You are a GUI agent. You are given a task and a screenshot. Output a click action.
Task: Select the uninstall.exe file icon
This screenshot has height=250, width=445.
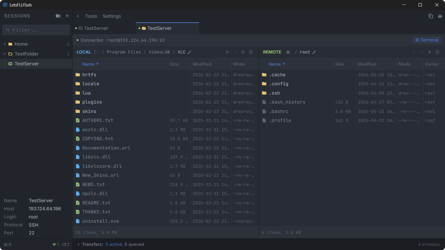coord(78,221)
